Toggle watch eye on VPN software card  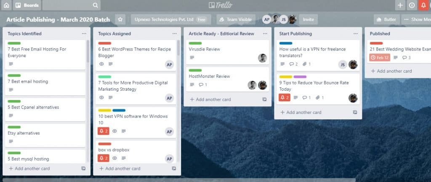[x=114, y=131]
